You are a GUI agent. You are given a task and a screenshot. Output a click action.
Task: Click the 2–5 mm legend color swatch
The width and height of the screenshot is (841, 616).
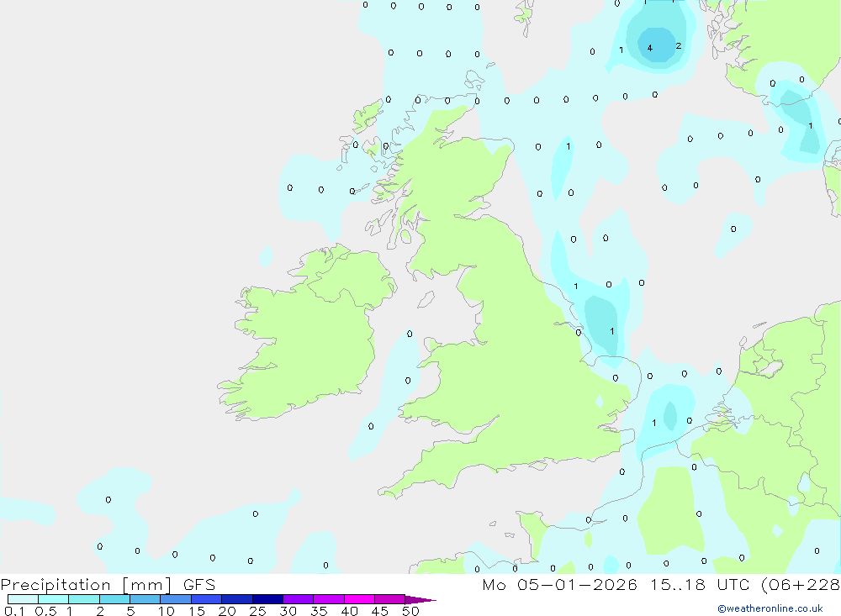tap(114, 599)
